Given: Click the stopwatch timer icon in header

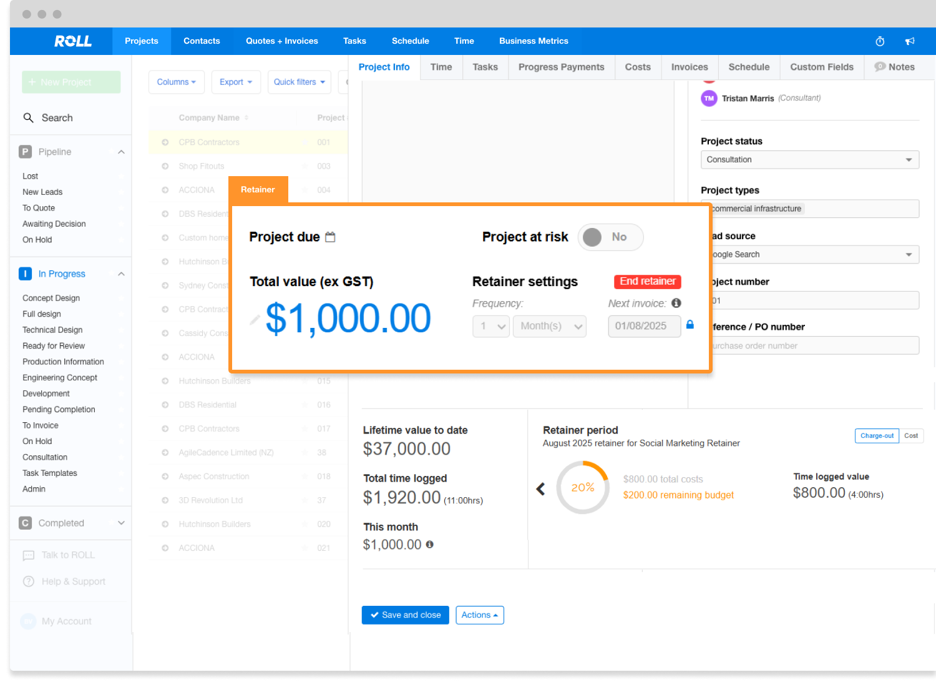Looking at the screenshot, I should (x=880, y=41).
